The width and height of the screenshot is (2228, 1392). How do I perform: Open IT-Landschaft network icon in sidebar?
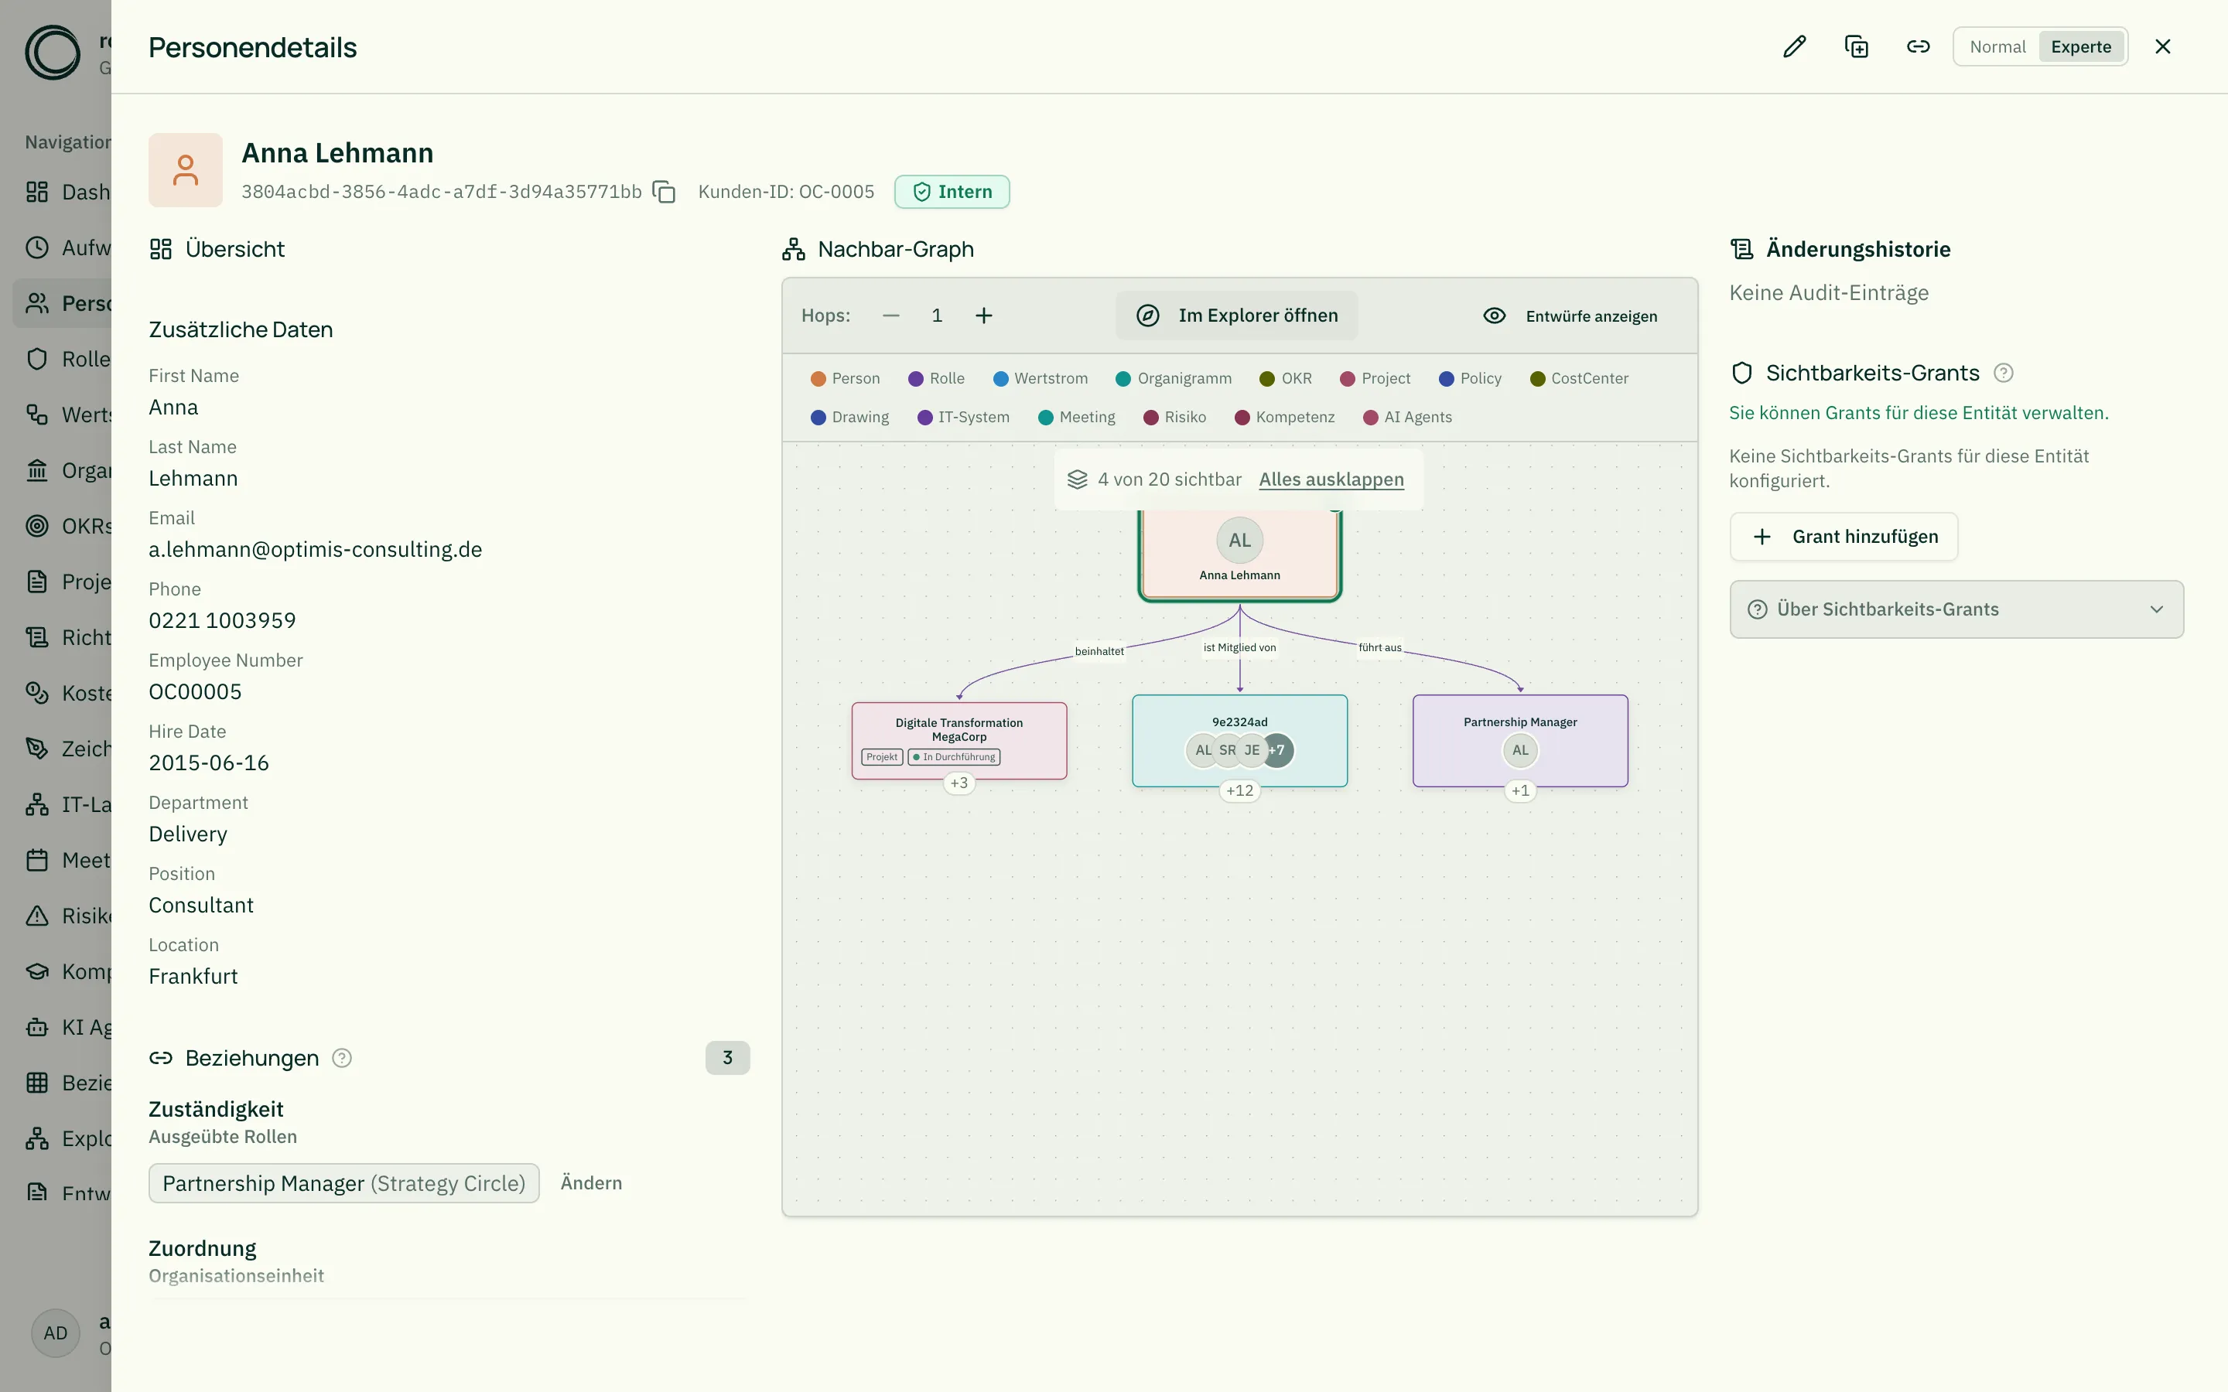(x=37, y=804)
